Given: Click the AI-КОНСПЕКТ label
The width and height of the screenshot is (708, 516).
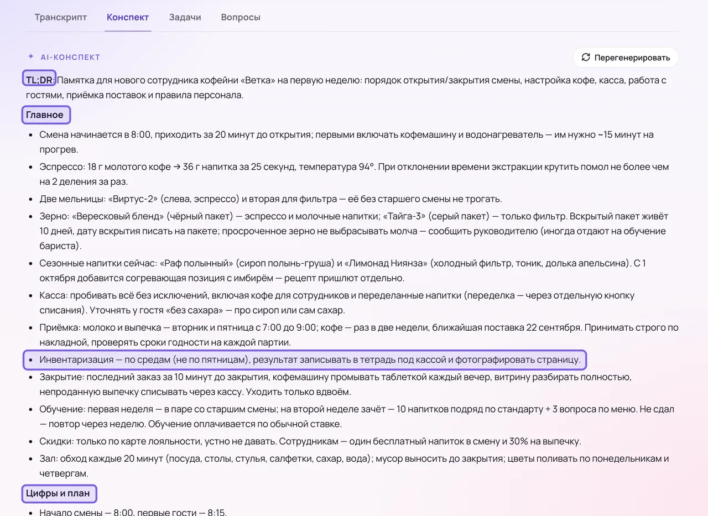Looking at the screenshot, I should coord(70,57).
